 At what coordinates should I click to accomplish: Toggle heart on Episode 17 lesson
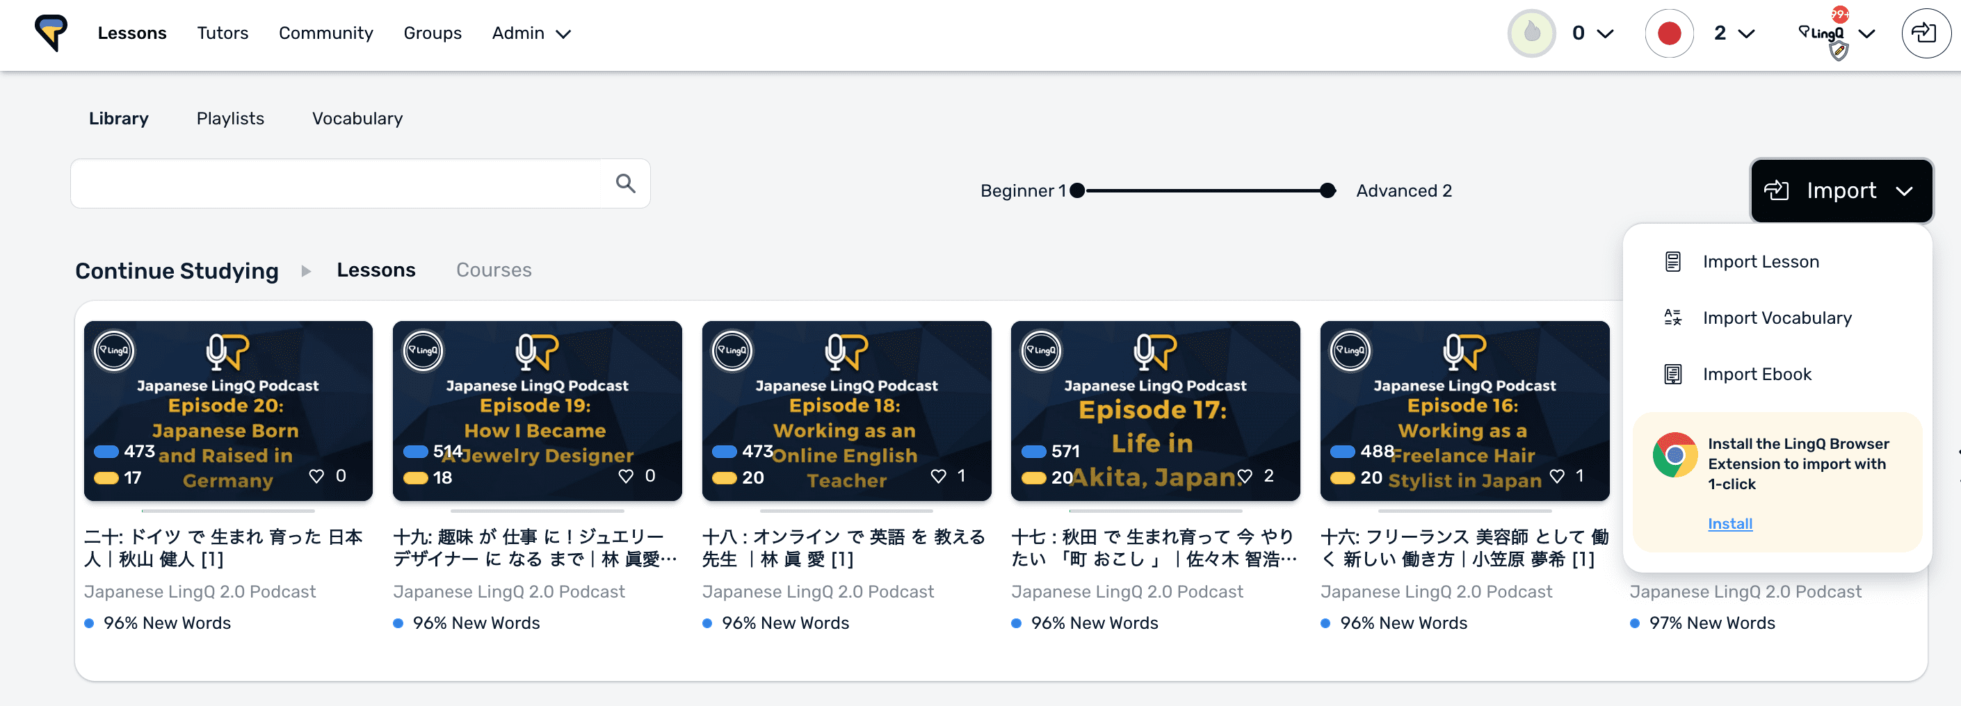point(1245,476)
